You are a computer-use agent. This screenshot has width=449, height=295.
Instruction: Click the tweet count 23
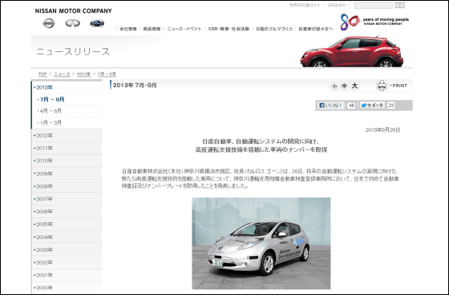(x=391, y=106)
